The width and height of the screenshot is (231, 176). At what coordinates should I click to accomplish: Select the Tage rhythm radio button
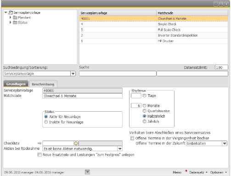(x=144, y=96)
